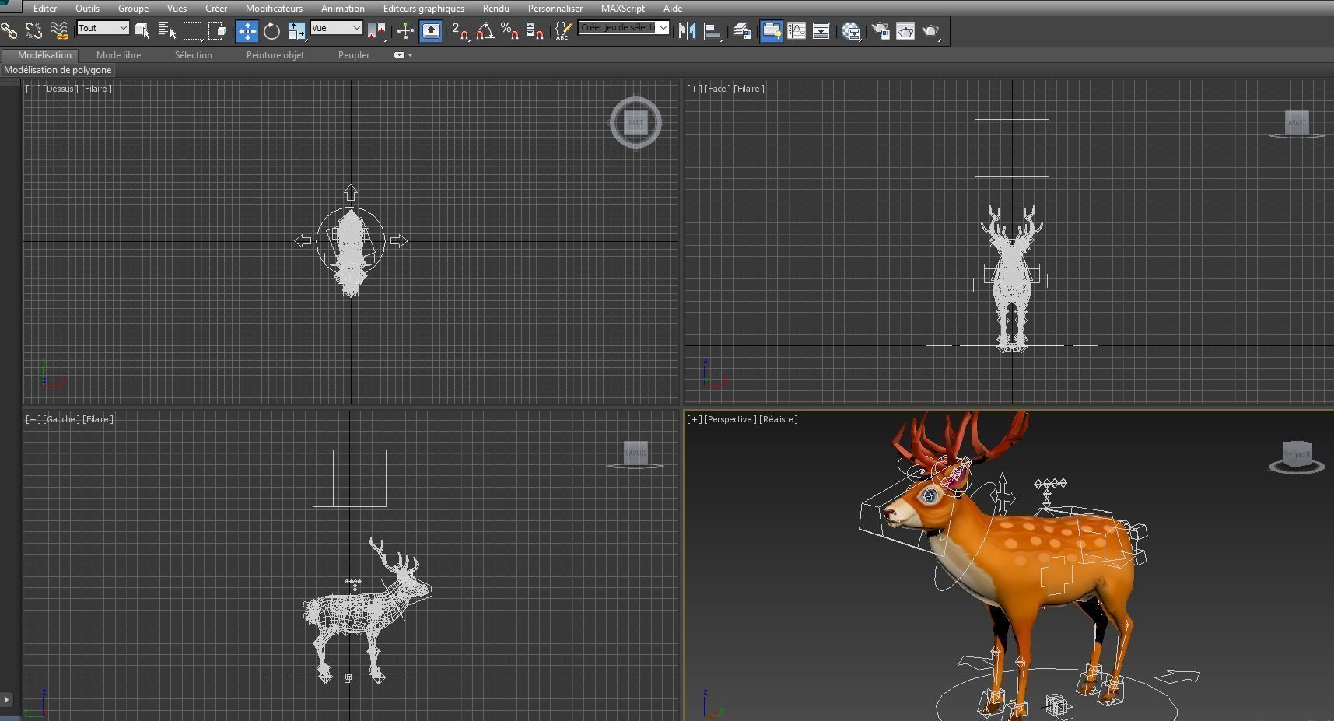1334x721 pixels.
Task: Open the Créer jeu de sélection dropdown
Action: (624, 28)
